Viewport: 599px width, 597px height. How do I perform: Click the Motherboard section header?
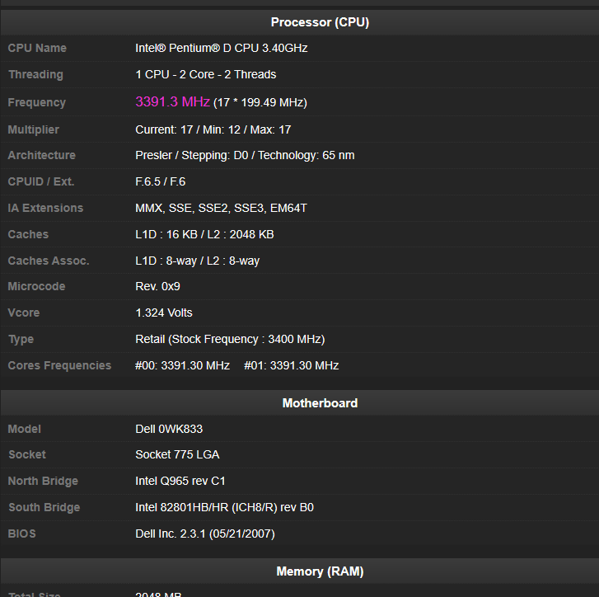coord(320,403)
